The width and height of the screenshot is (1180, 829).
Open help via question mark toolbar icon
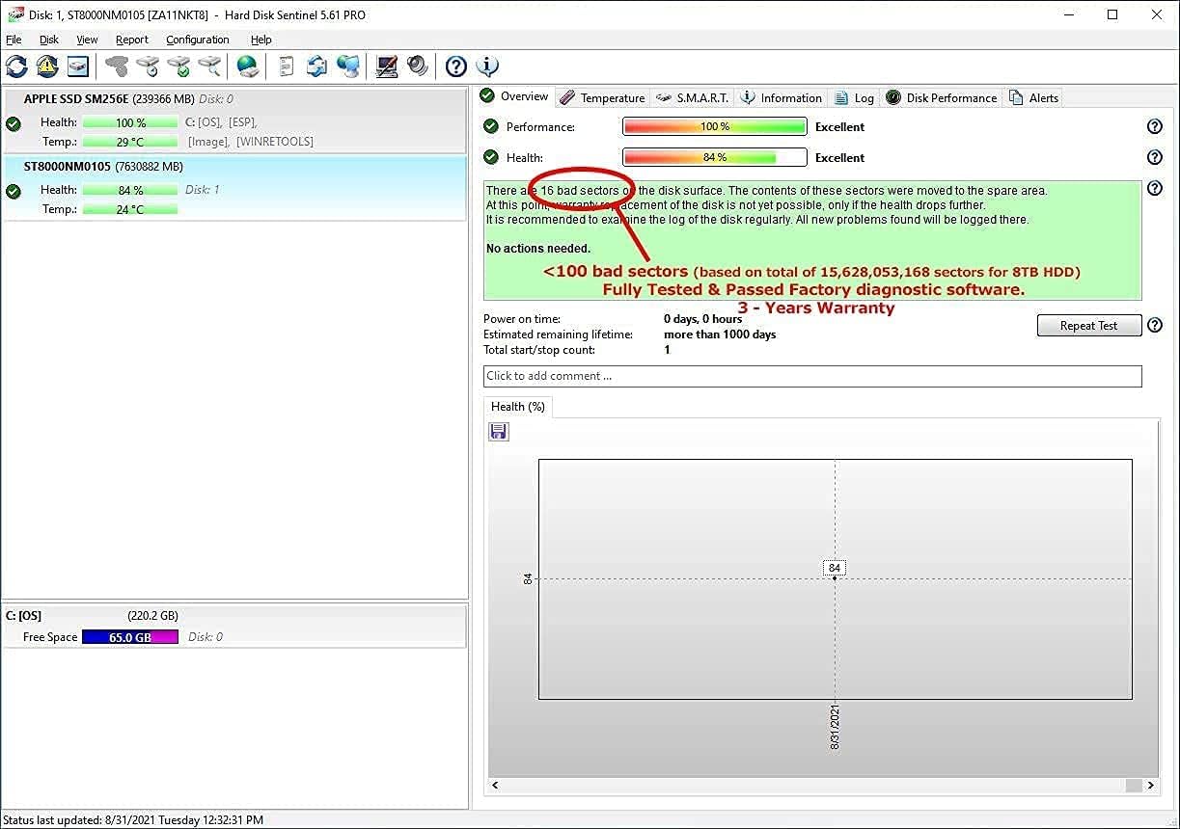pos(456,67)
